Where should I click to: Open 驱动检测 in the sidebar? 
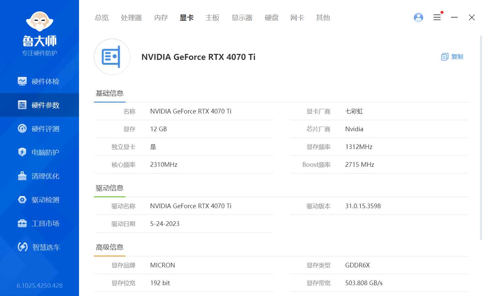click(40, 200)
